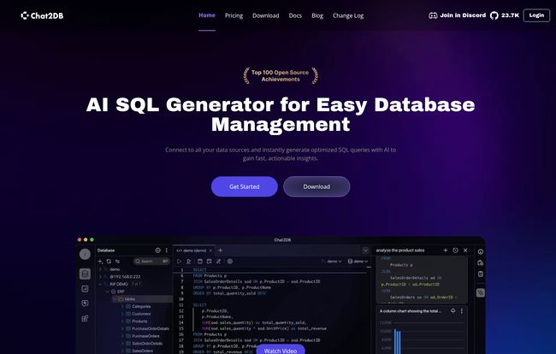Click the Discord icon in the header
556x354 pixels.
[x=433, y=15]
